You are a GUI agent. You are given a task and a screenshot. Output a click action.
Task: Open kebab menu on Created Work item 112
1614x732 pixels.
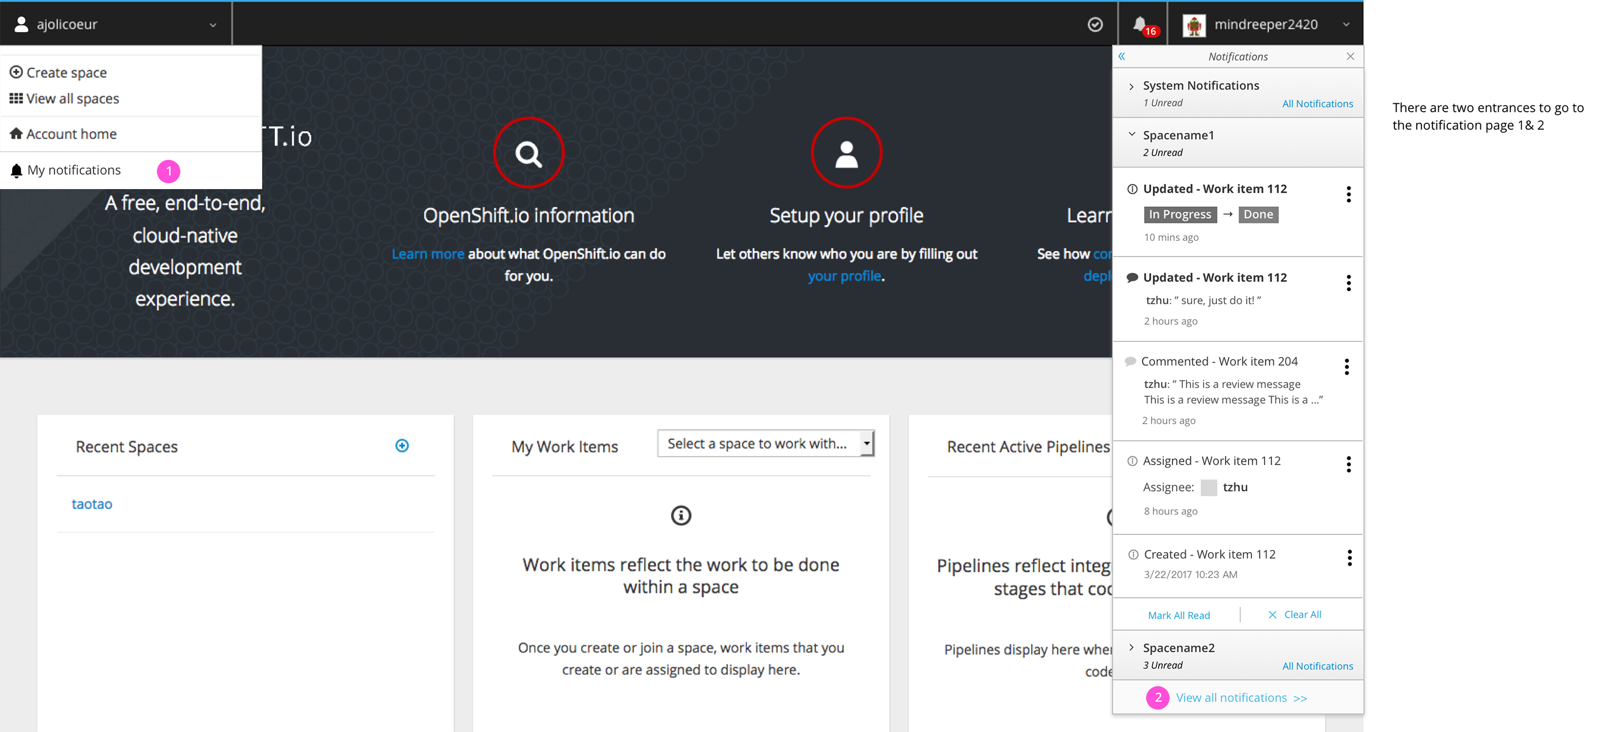coord(1348,558)
